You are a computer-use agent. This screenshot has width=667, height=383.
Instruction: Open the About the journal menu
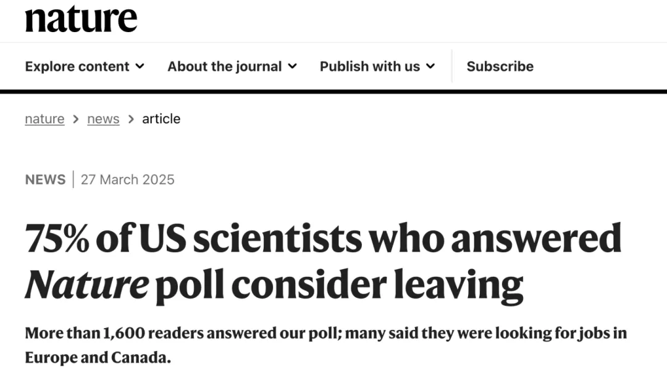[x=232, y=66]
